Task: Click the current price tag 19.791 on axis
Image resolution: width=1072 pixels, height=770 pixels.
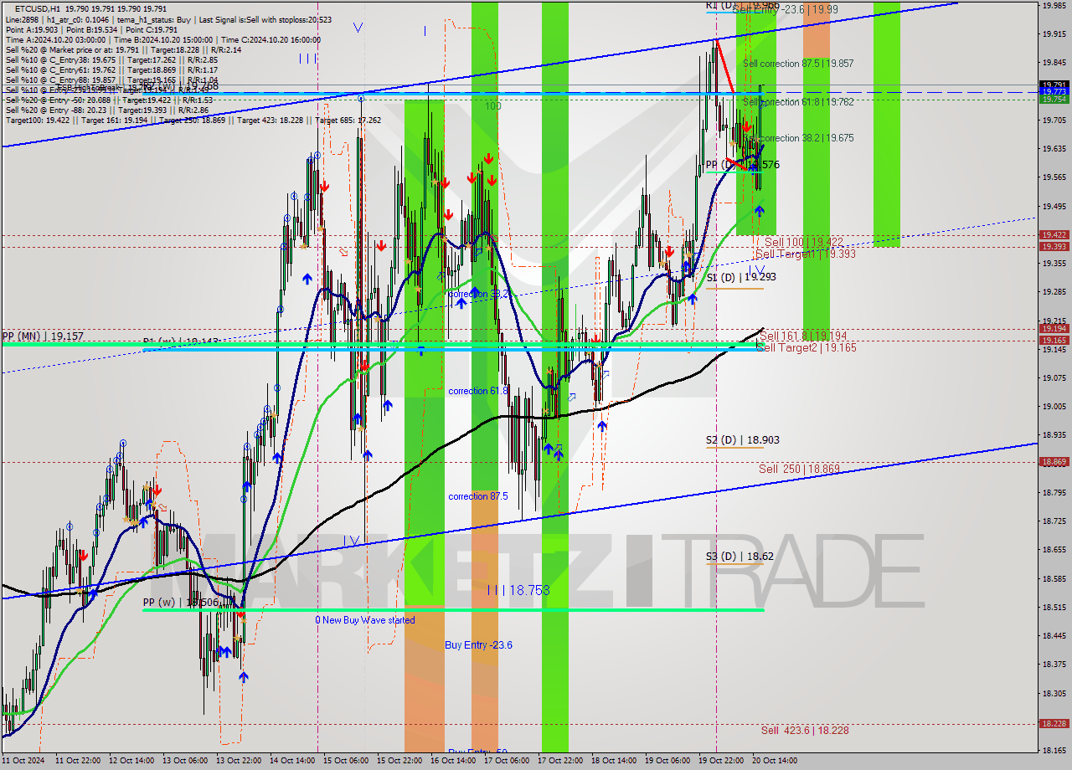Action: point(1054,85)
